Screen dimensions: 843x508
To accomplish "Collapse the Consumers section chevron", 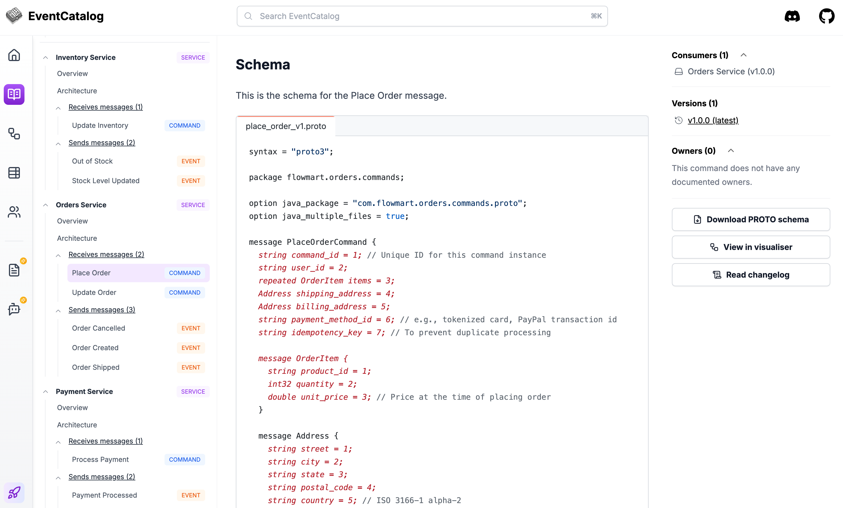I will tap(743, 55).
